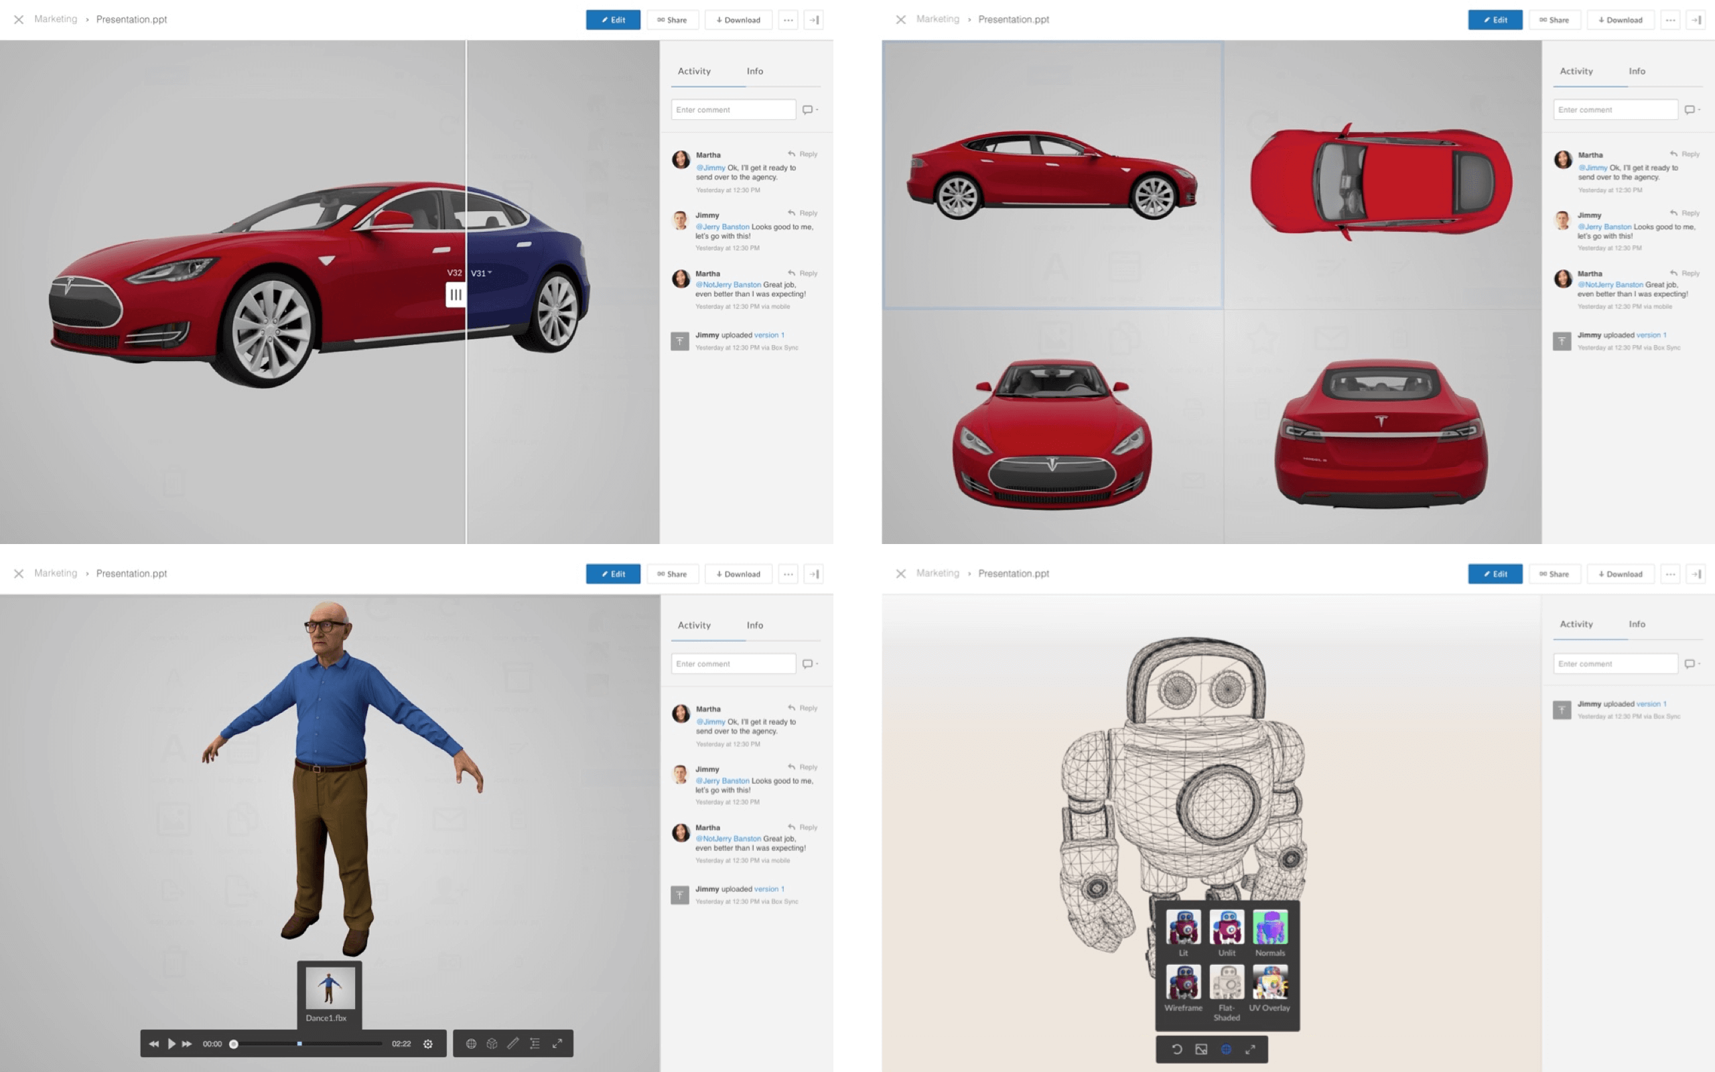Toggle sidebar collapse in wireframe robot window
Image resolution: width=1715 pixels, height=1072 pixels.
[x=1696, y=574]
